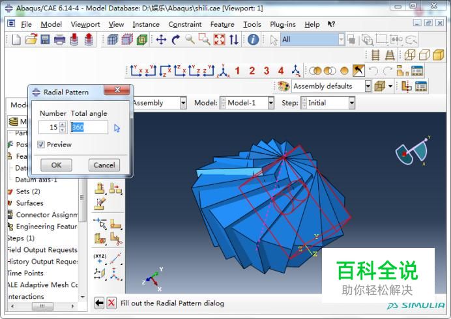Click Auto-fit view icon

tap(219, 40)
